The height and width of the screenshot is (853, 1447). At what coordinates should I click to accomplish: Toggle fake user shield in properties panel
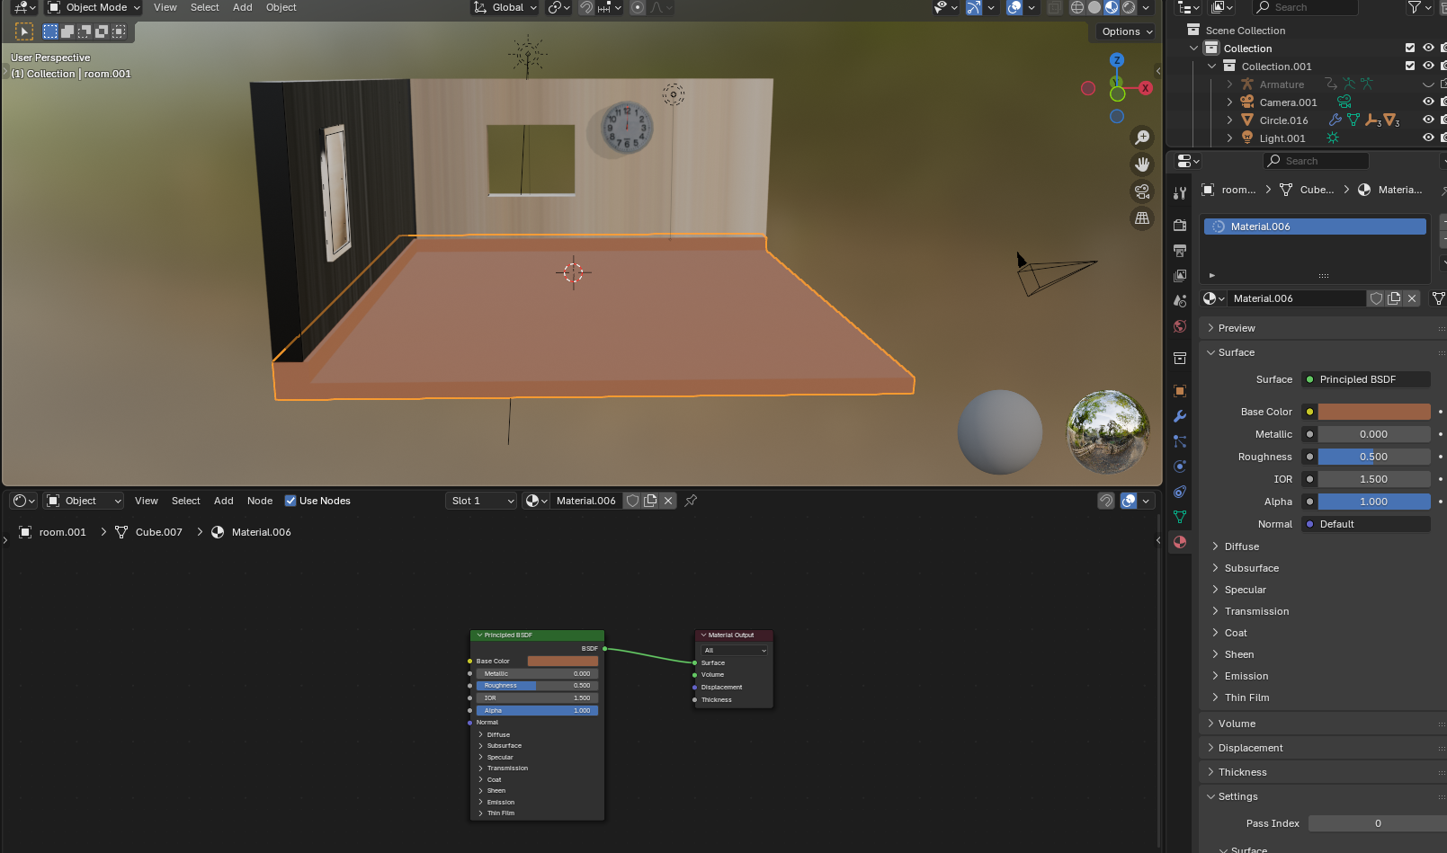[1376, 298]
